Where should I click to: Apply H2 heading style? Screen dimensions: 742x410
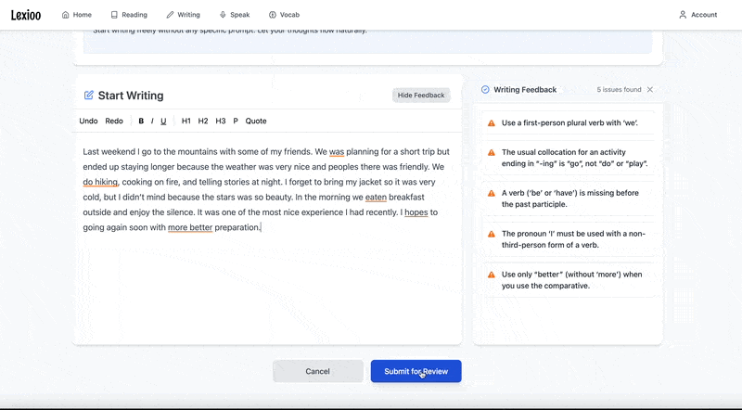point(203,121)
